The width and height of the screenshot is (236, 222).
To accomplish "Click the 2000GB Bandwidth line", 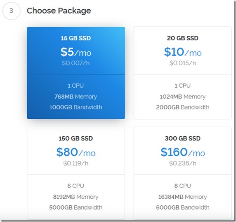I will [x=183, y=107].
